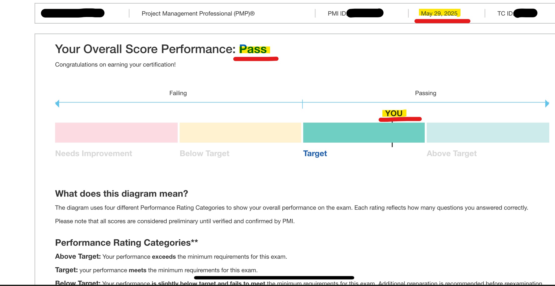Image resolution: width=555 pixels, height=286 pixels.
Task: Click the yellow Below Target bar
Action: [240, 133]
